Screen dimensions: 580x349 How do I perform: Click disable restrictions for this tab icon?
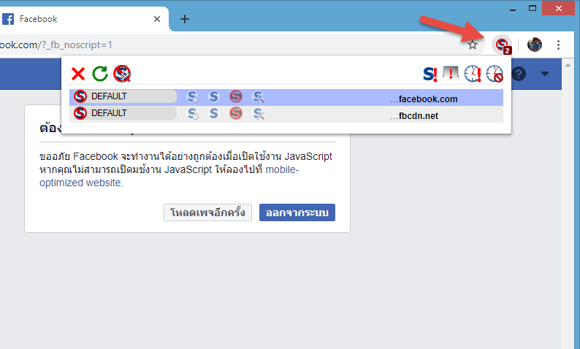point(451,74)
